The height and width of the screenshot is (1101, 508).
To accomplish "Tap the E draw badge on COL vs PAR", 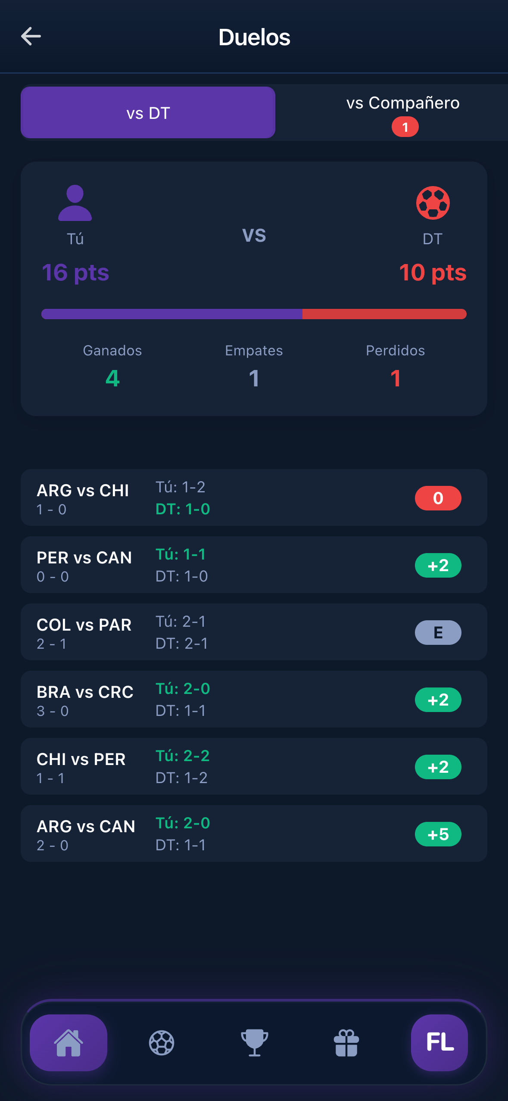I will (438, 632).
